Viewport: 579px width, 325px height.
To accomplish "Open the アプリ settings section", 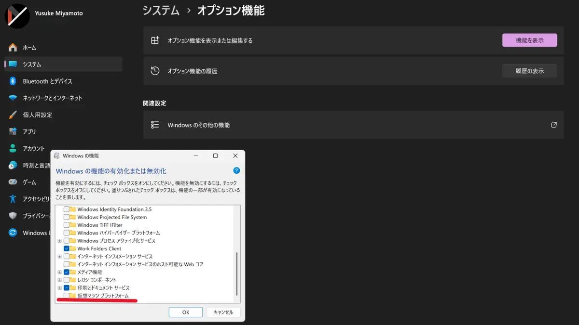I will 29,132.
